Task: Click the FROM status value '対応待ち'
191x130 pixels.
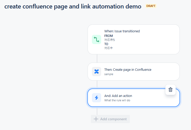Action: 110,40
